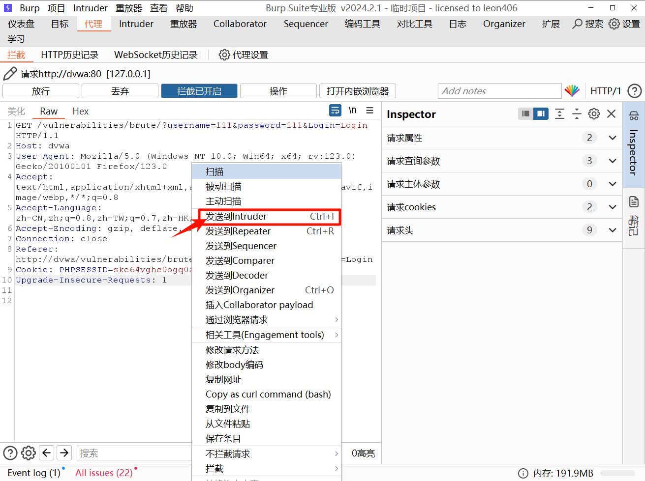The height and width of the screenshot is (481, 645).
Task: Switch Inspector to single-column layout icon
Action: point(525,114)
